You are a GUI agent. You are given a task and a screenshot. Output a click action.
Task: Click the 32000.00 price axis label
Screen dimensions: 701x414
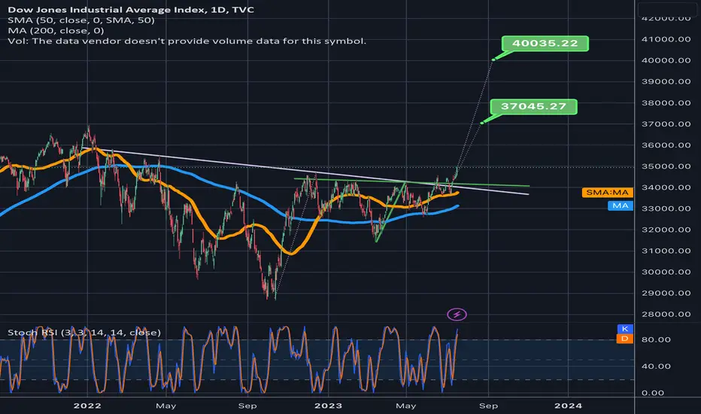click(x=666, y=230)
